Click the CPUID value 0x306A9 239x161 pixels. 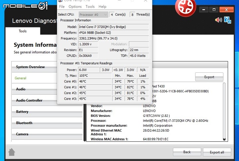[x=88, y=56]
